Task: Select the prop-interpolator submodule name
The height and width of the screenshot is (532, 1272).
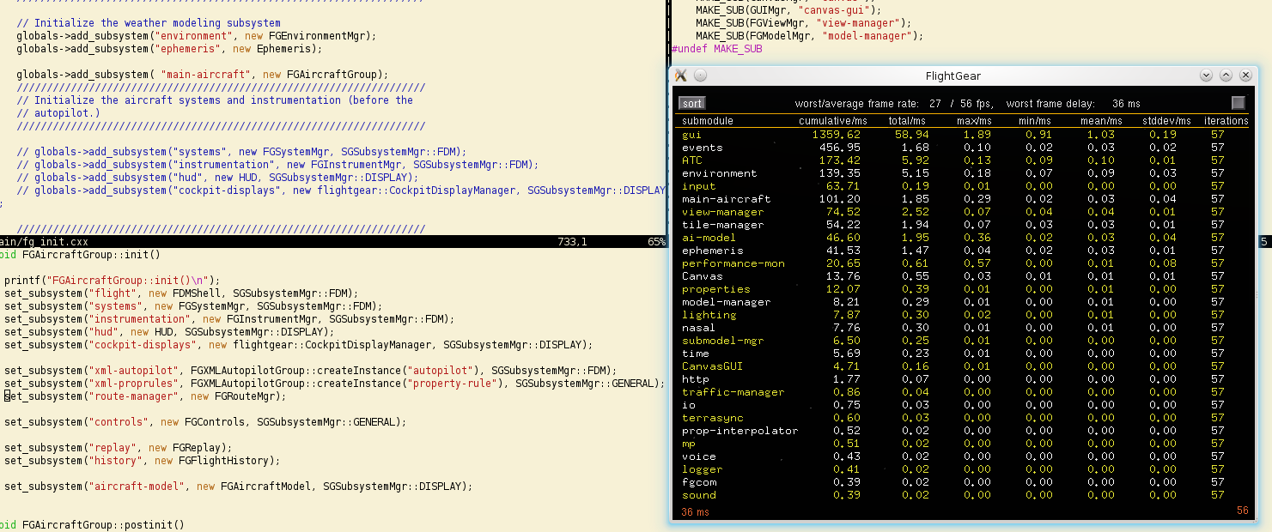Action: click(740, 431)
